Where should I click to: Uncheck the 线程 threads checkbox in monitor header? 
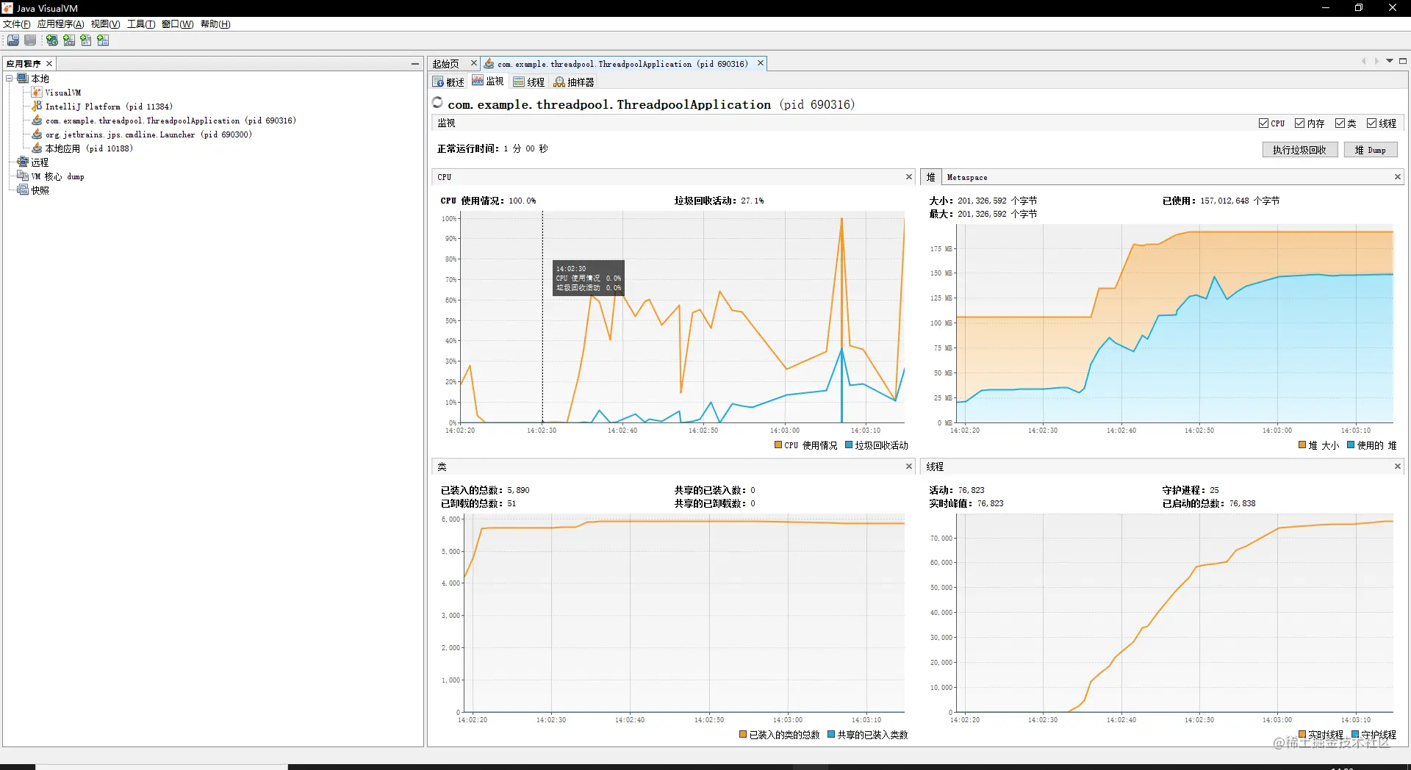coord(1371,123)
